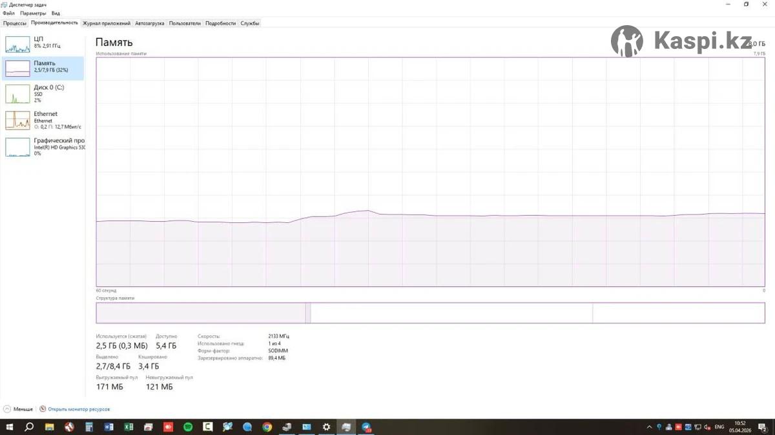Click the Открыть монитор ресурсов link
Image resolution: width=775 pixels, height=435 pixels.
click(79, 409)
